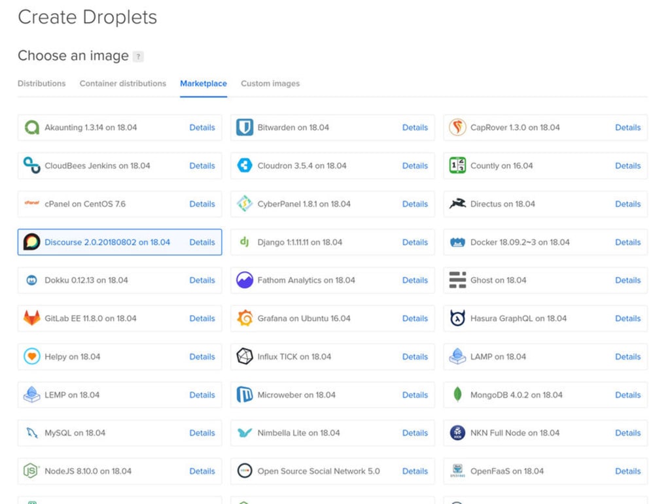Open Details for Bitwarden on 18.04
Screen dimensions: 670x504
click(x=415, y=127)
